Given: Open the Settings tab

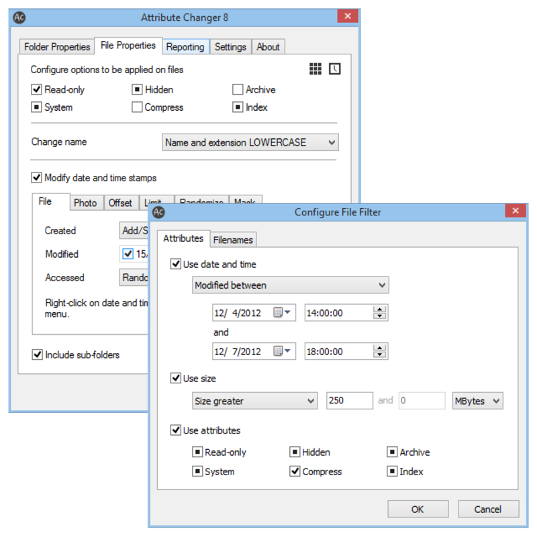Looking at the screenshot, I should click(230, 46).
